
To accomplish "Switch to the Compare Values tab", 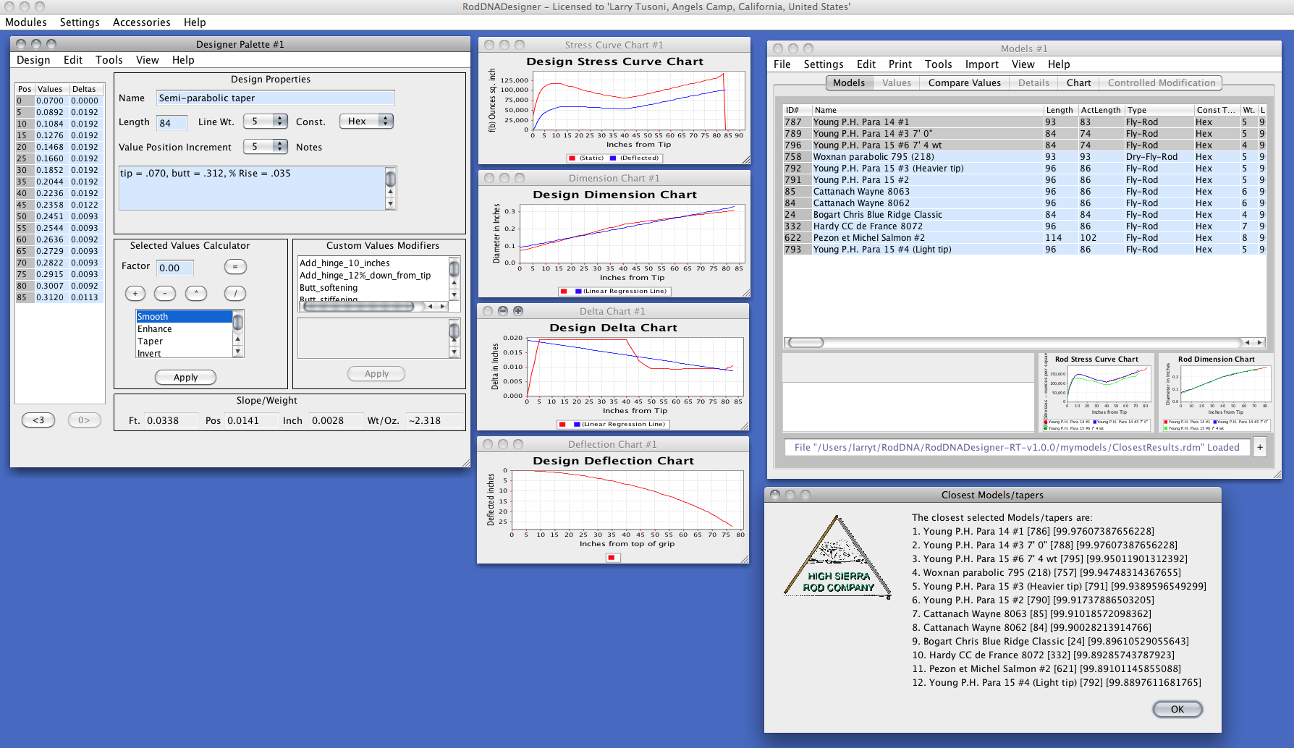I will point(964,82).
